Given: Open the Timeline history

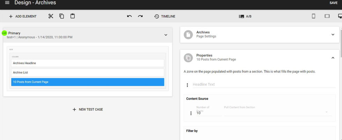Looking at the screenshot, I should (x=165, y=16).
